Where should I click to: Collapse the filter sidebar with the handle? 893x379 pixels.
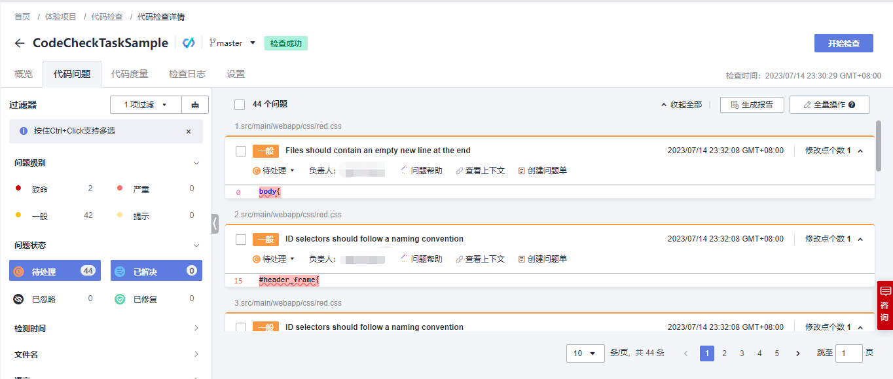215,223
